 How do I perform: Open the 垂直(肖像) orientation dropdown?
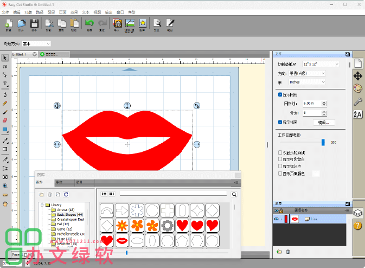tap(307, 73)
